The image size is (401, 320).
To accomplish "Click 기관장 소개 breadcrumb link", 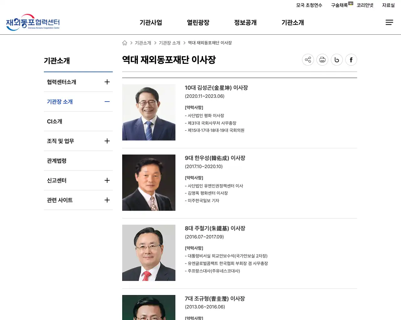I will point(169,43).
